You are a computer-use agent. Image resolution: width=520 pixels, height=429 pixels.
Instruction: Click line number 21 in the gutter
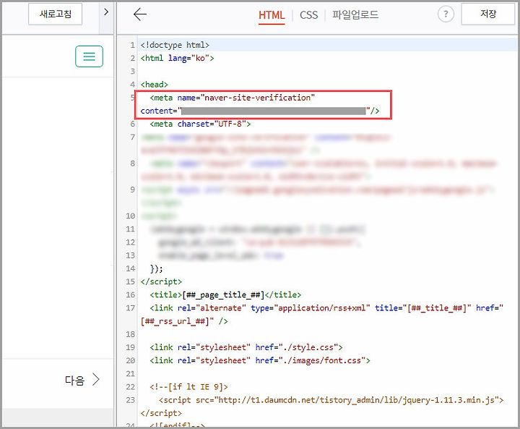click(x=130, y=374)
